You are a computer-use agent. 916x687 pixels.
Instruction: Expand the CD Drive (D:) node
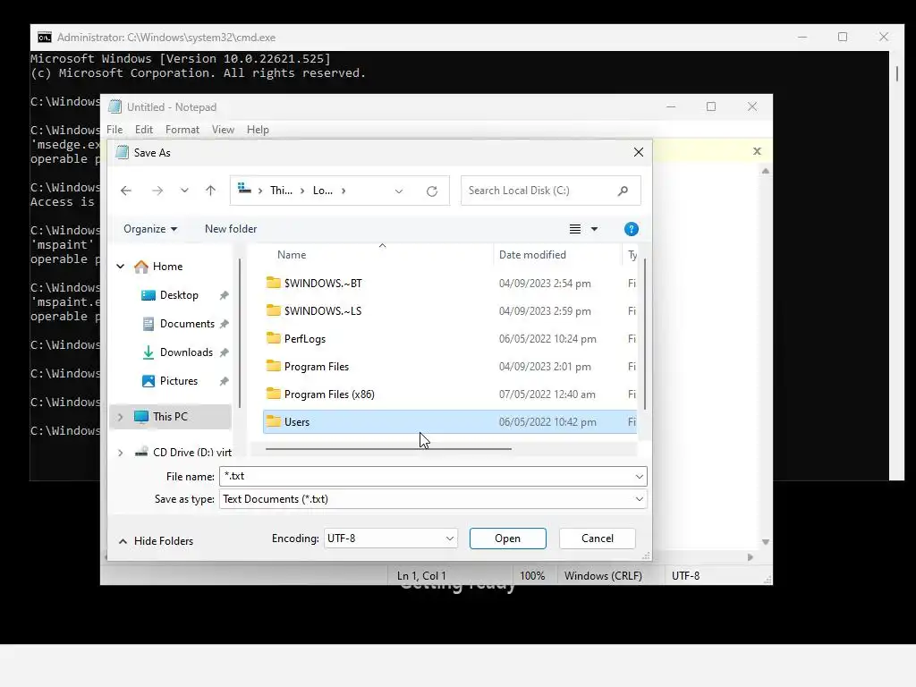121,452
